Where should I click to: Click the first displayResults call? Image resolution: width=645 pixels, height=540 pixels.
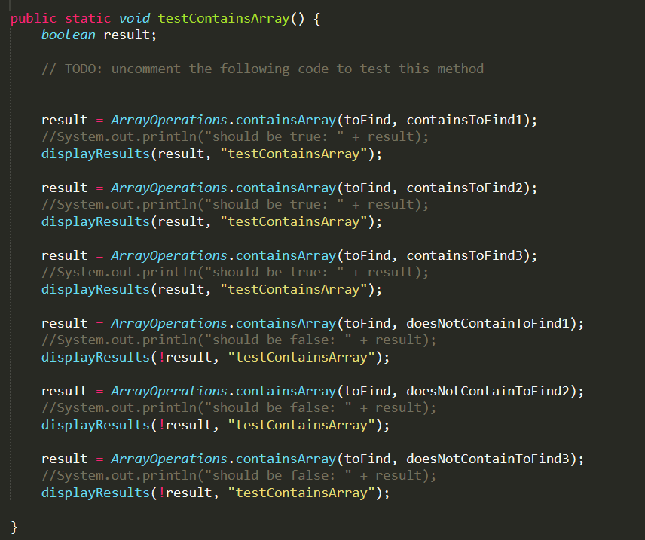click(x=95, y=154)
